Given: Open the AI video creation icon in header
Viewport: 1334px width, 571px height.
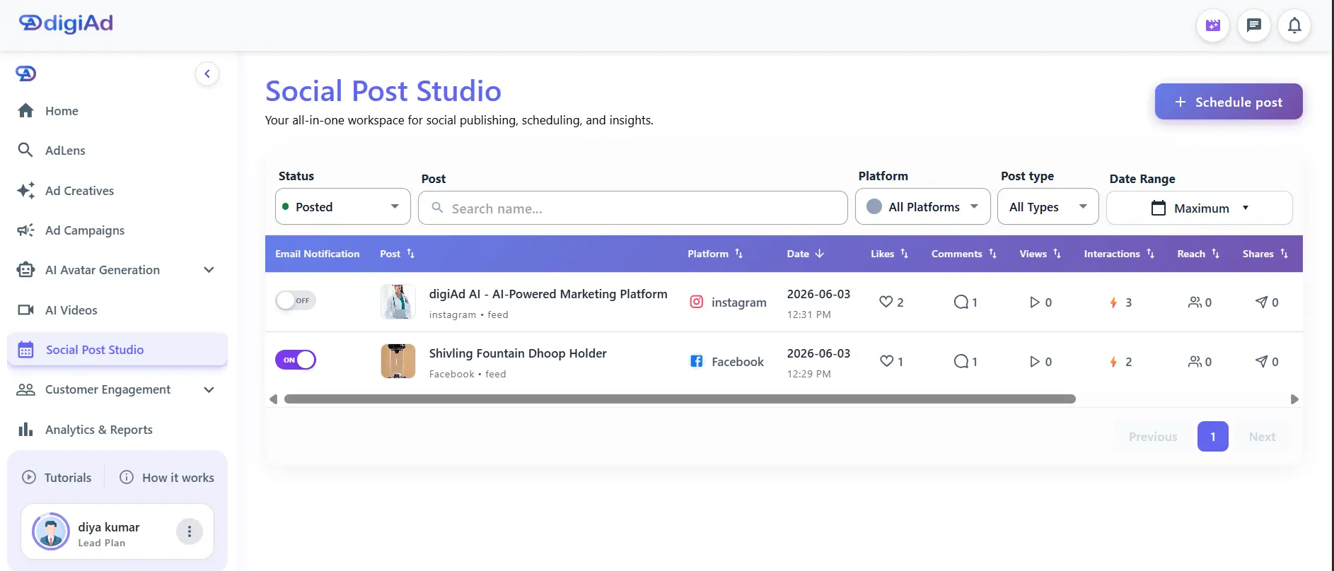Looking at the screenshot, I should point(1213,25).
